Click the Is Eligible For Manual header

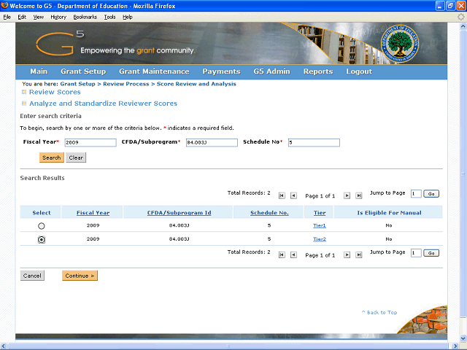[x=389, y=213]
